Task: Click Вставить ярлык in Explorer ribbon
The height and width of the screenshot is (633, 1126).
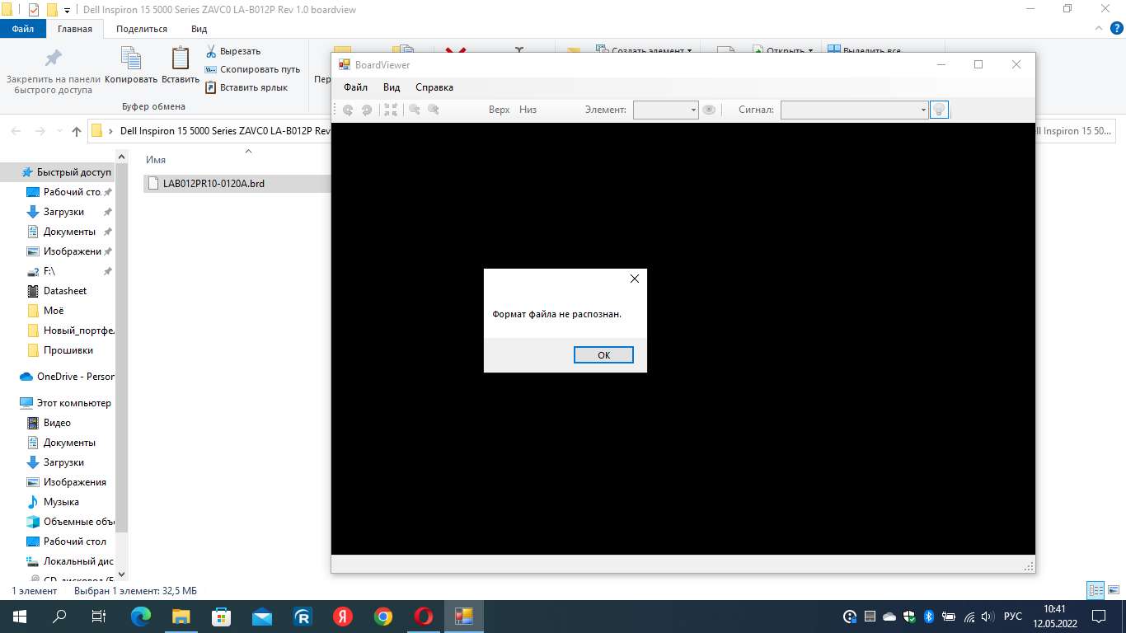Action: click(246, 87)
